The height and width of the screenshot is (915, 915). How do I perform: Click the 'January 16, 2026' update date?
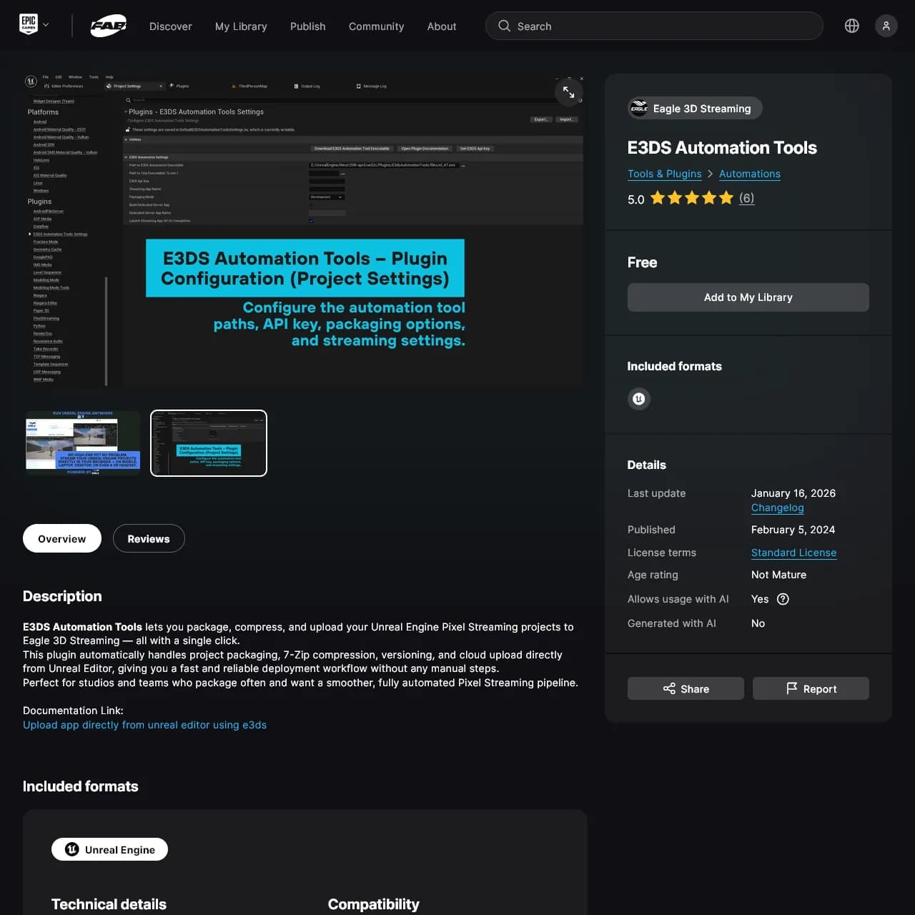(x=793, y=493)
